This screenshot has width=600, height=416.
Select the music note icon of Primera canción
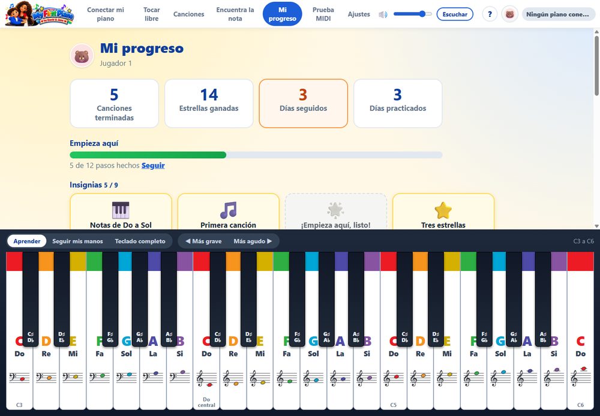click(229, 210)
